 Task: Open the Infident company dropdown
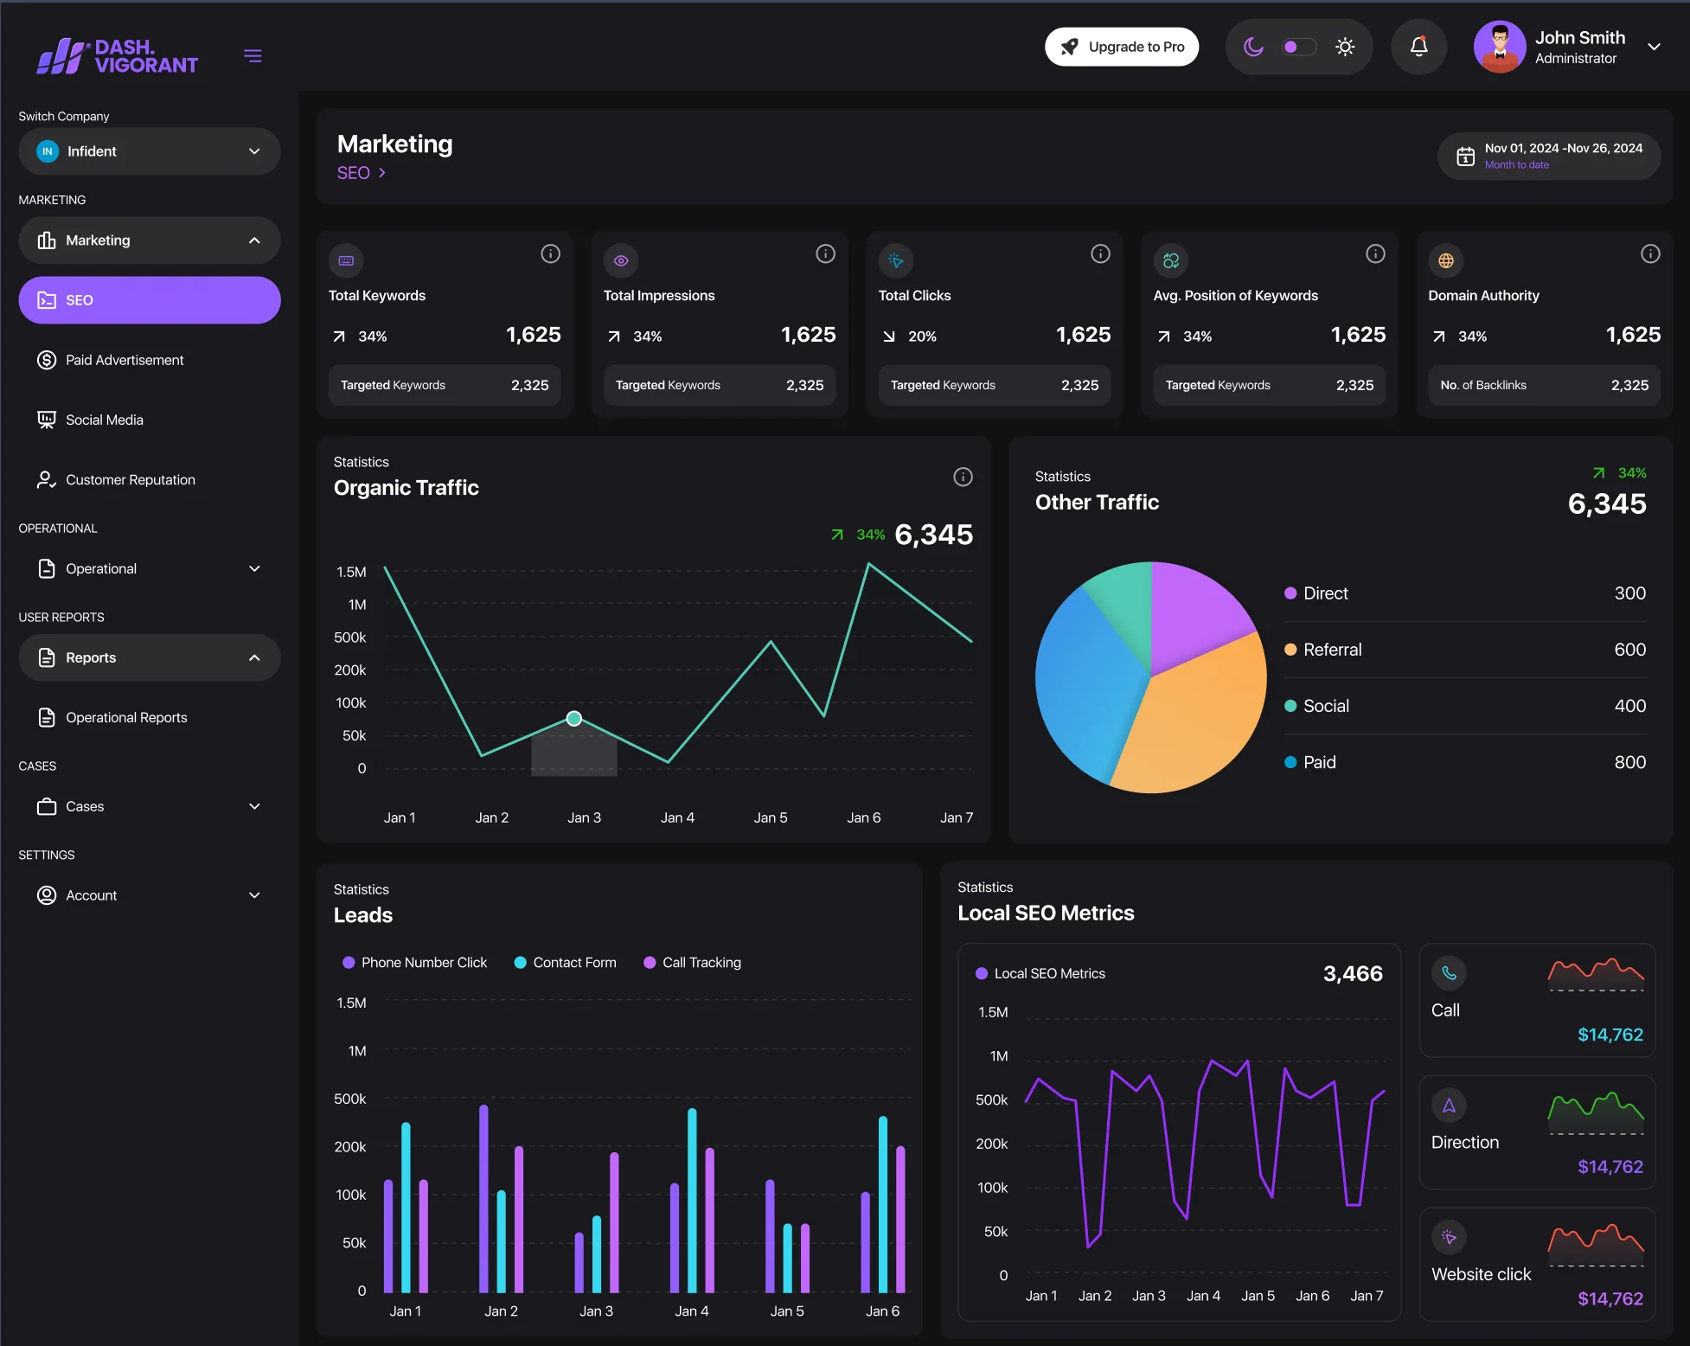point(150,151)
